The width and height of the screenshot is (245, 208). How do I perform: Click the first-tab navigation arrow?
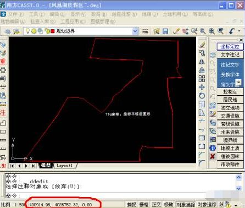[x=12, y=166]
